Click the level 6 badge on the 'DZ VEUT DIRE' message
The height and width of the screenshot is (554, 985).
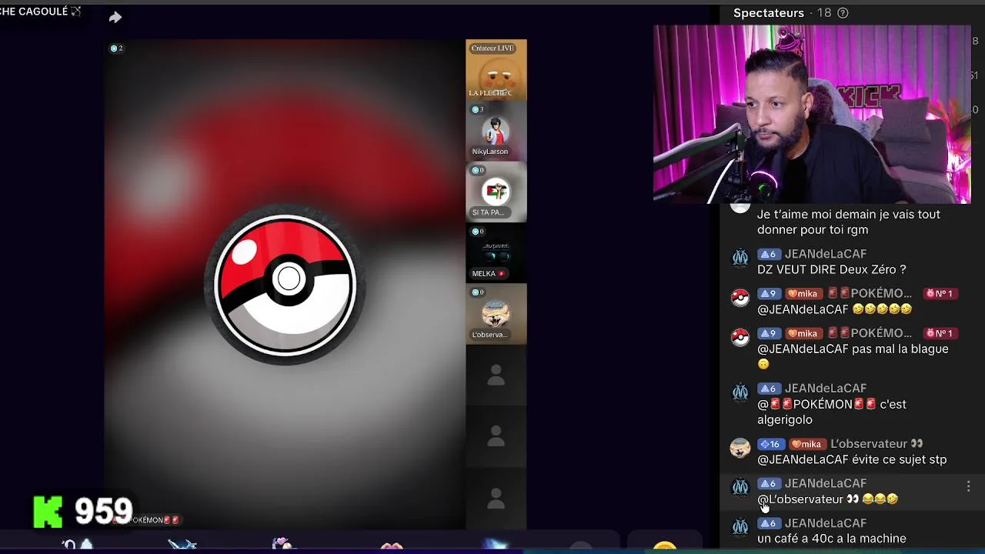[769, 254]
